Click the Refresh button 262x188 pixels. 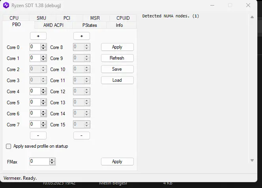[x=117, y=58]
